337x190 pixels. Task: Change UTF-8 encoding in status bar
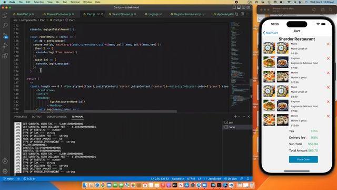coord(191,179)
